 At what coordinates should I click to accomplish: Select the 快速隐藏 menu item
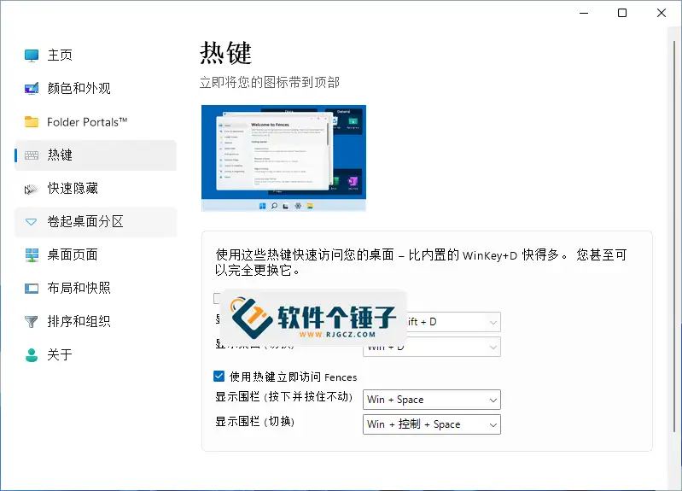click(96, 189)
